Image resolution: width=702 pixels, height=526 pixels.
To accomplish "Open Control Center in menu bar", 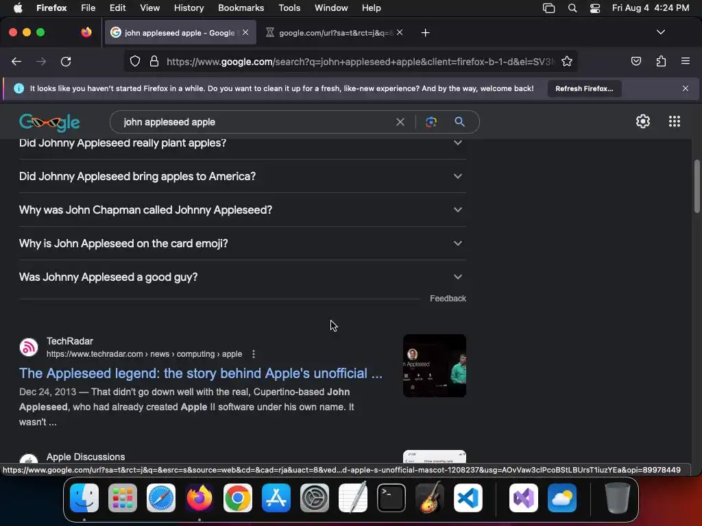I will 594,8.
